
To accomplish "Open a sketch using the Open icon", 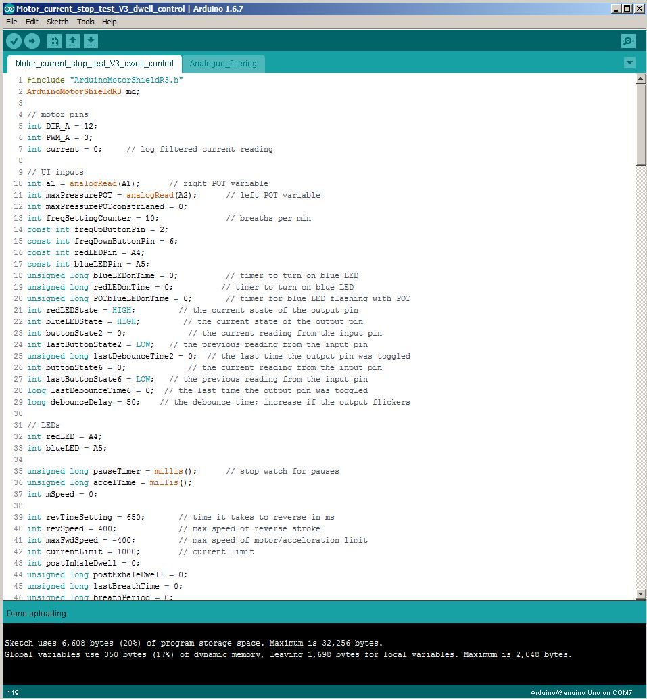I will pos(72,41).
